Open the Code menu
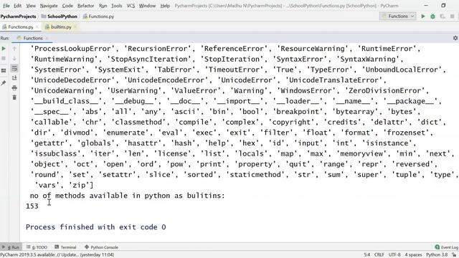This screenshot has height=258, width=459. click(x=67, y=6)
